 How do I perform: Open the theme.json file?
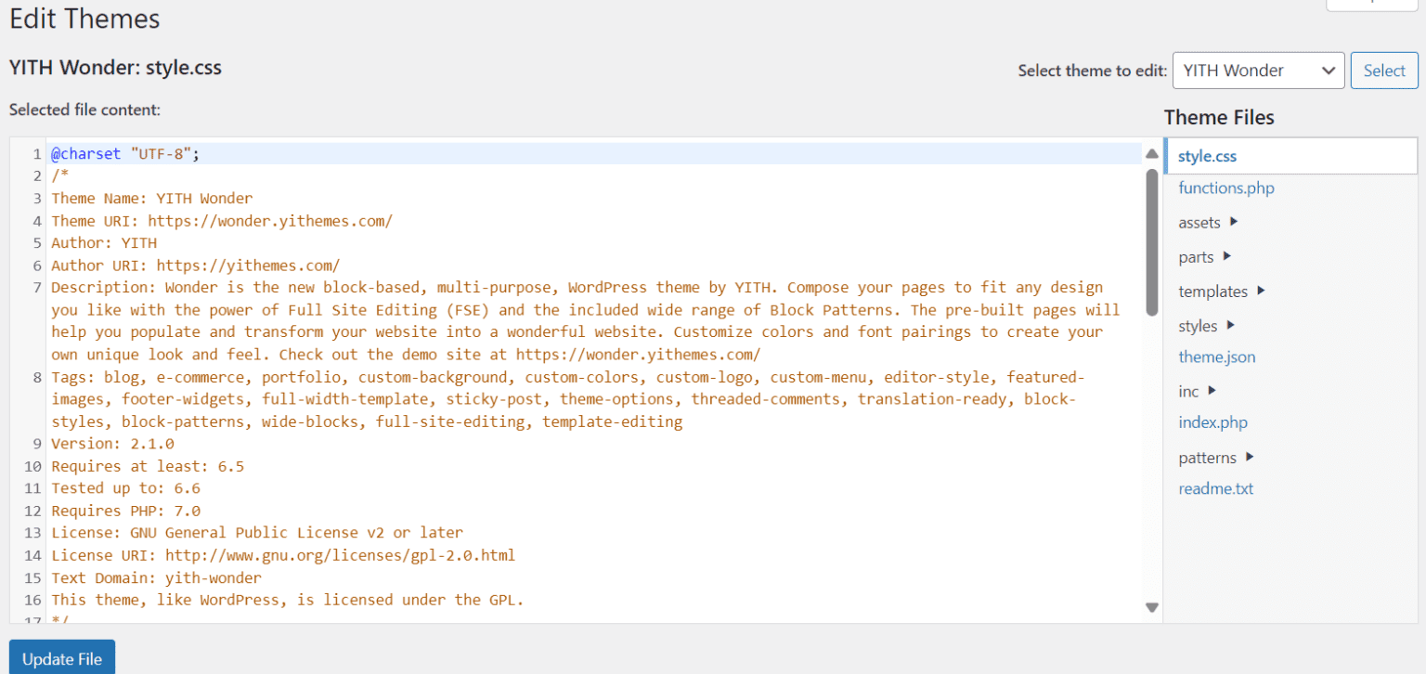pos(1216,357)
